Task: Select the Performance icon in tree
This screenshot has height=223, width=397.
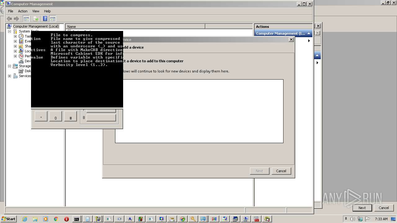Action: 21,56
